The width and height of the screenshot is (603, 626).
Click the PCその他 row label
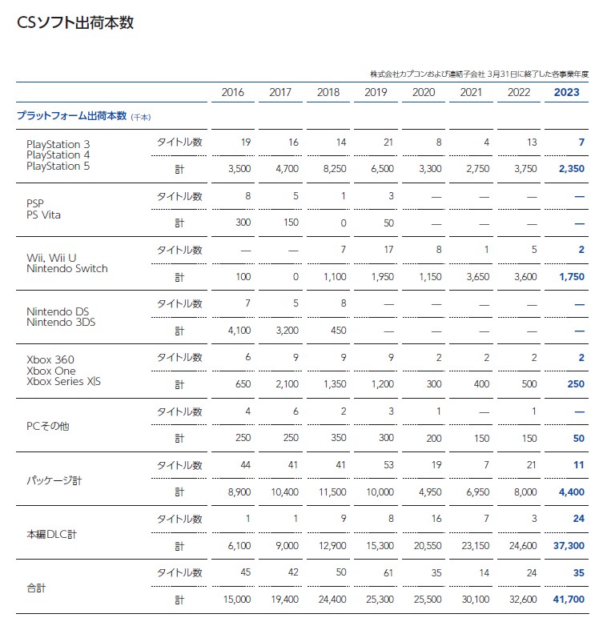click(x=48, y=426)
